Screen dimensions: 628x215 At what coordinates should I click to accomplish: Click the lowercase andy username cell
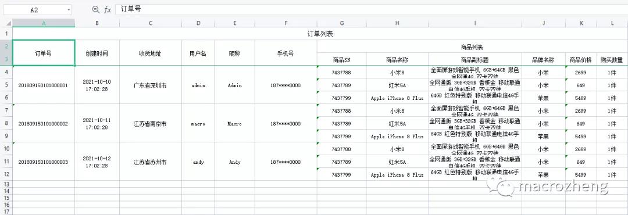coord(198,162)
